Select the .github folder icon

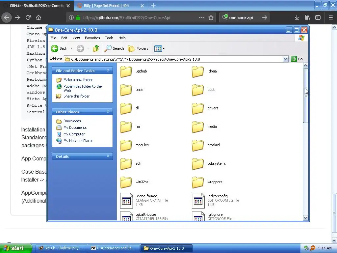[x=126, y=71]
